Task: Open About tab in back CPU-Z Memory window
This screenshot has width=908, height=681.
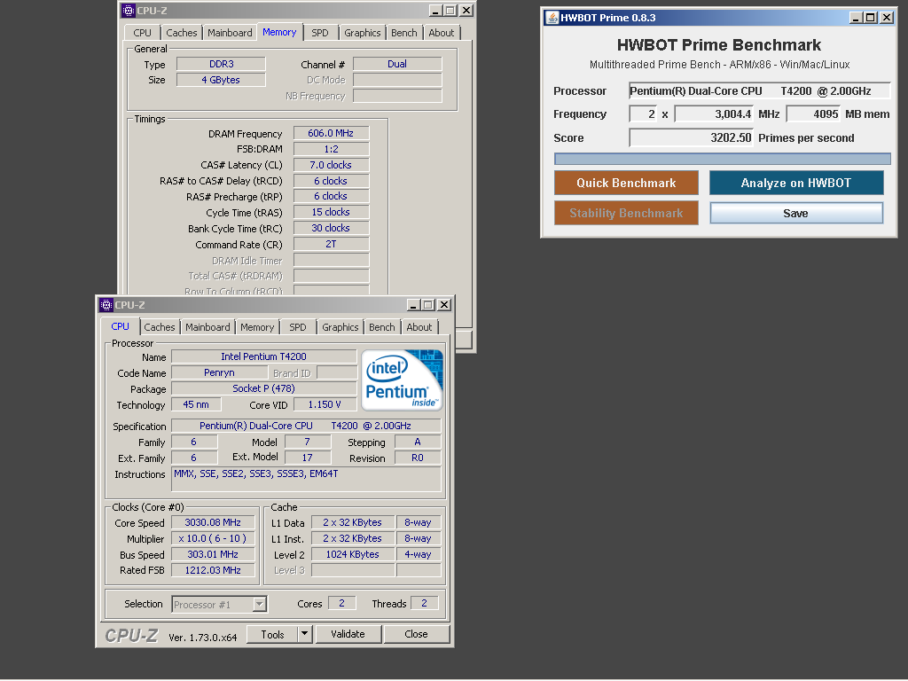Action: pyautogui.click(x=442, y=33)
